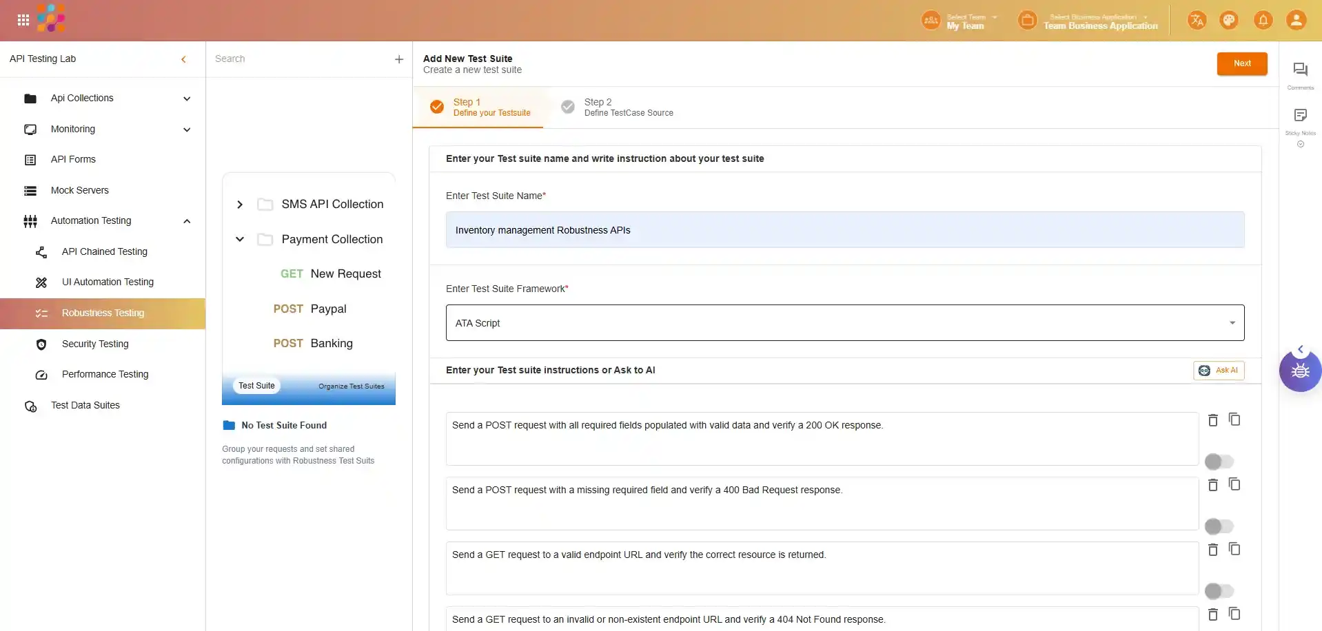Click the Ask AI button

pyautogui.click(x=1219, y=371)
